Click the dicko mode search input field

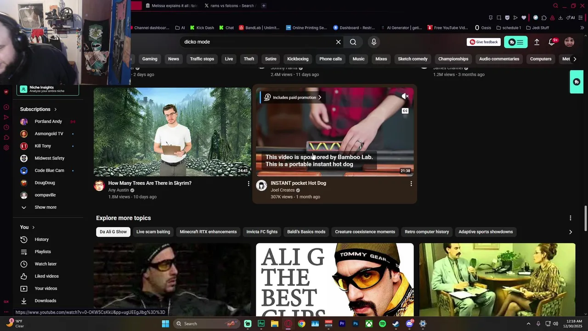point(257,42)
